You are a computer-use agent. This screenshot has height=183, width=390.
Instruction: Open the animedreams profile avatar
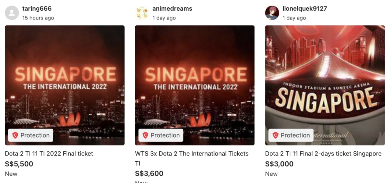coord(142,13)
